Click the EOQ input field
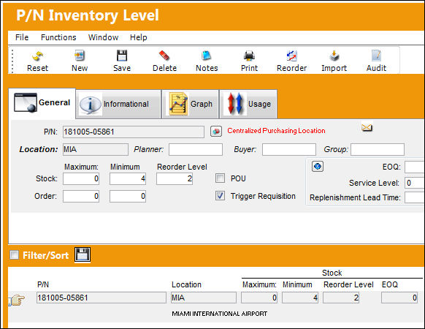The width and height of the screenshot is (425, 329). tap(415, 167)
